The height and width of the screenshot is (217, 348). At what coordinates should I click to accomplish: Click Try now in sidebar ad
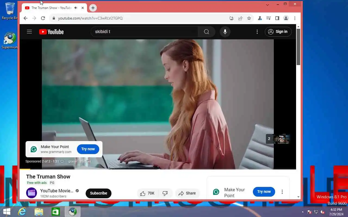[x=264, y=192]
